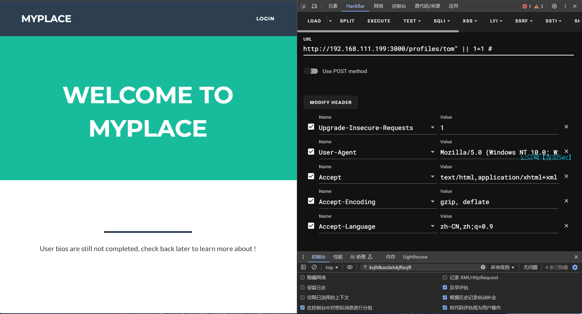Image resolution: width=582 pixels, height=314 pixels.
Task: Switch to the Lighthouse drawer tab
Action: click(415, 257)
